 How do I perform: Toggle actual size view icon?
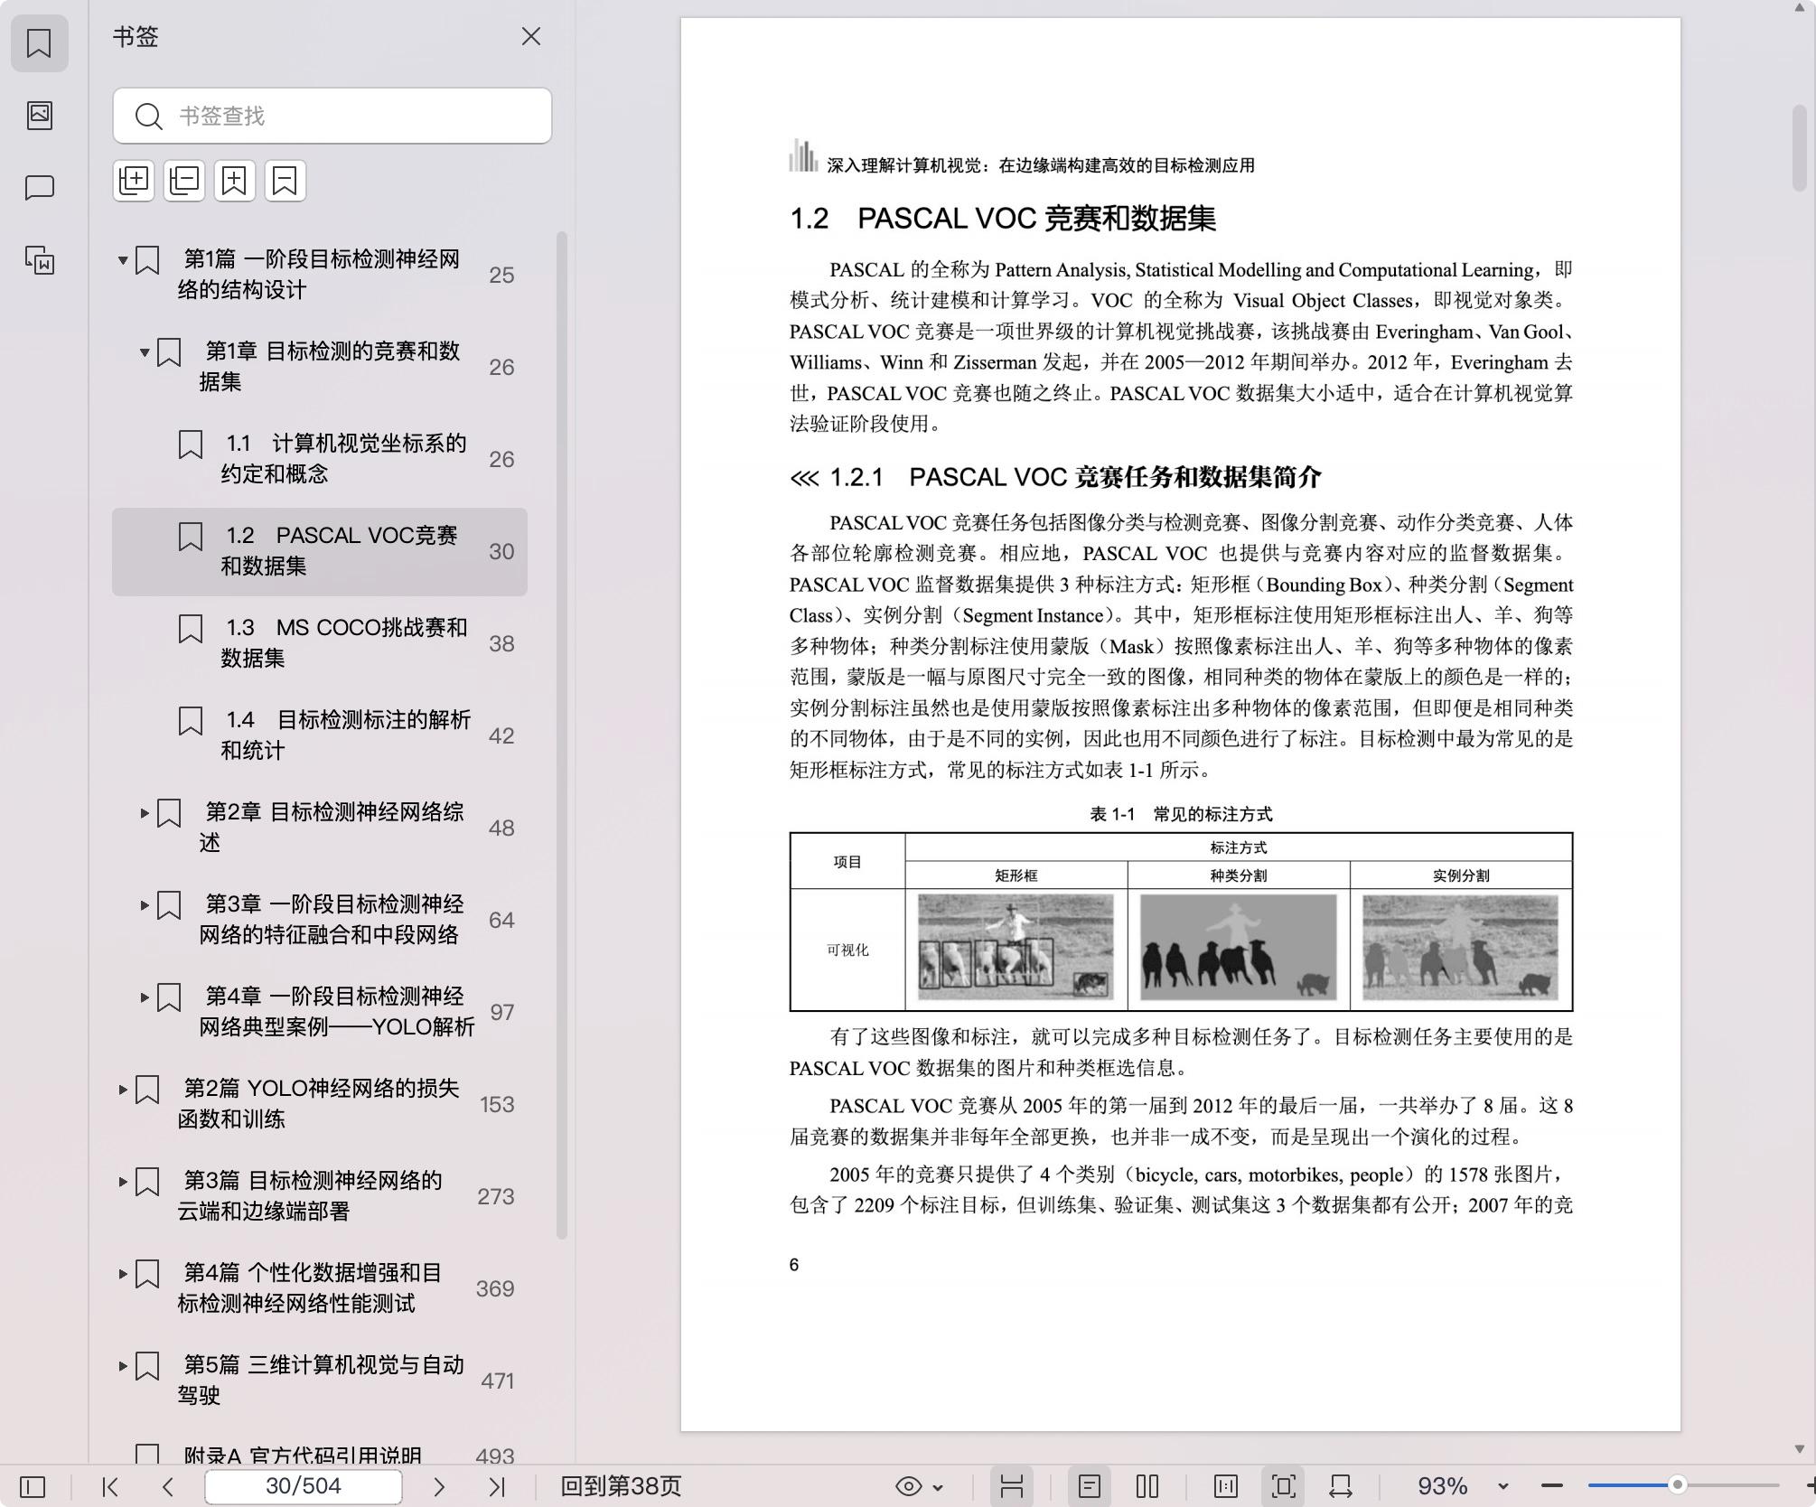(x=1226, y=1486)
